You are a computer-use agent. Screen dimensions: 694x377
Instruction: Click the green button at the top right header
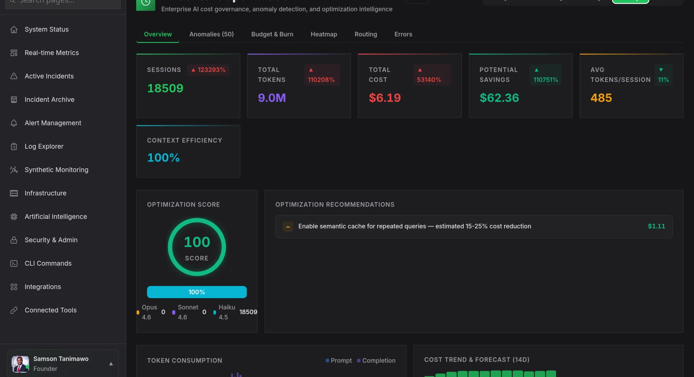click(x=630, y=1)
